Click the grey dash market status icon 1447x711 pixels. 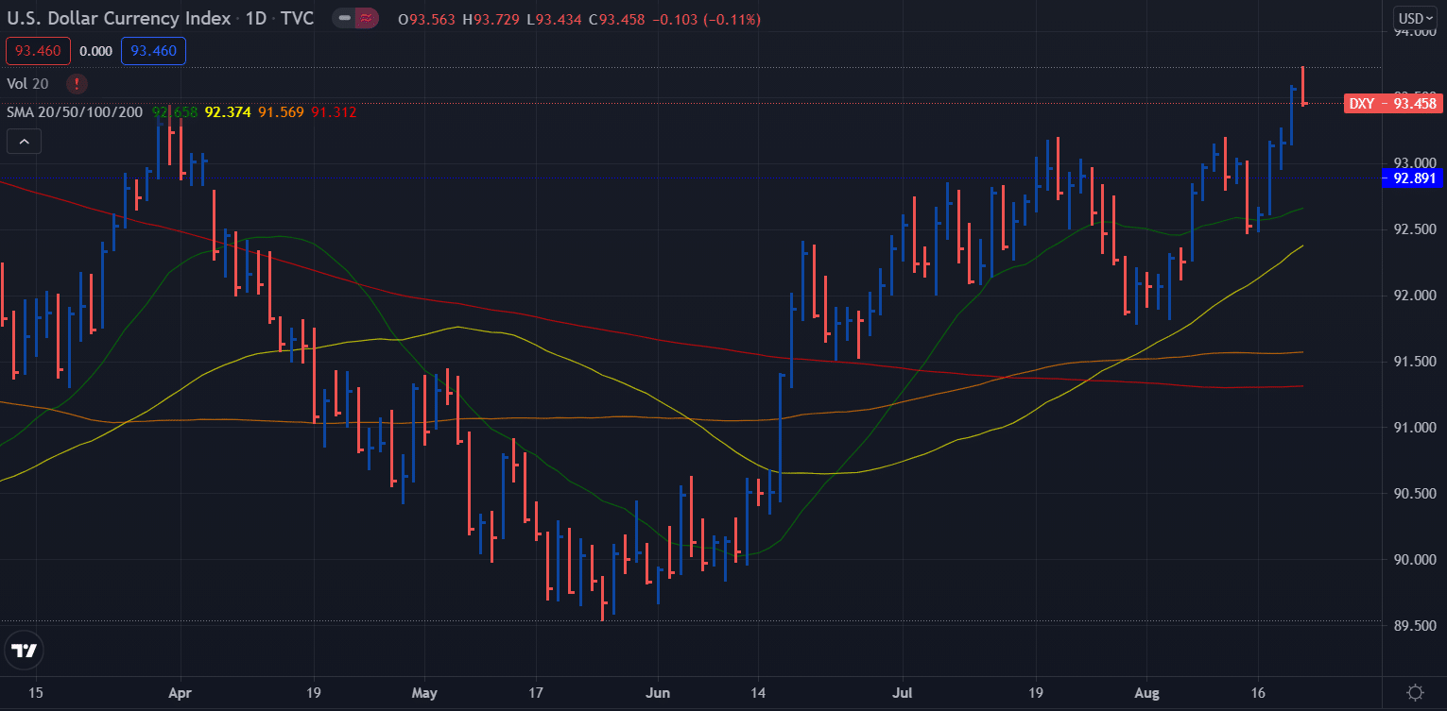346,19
